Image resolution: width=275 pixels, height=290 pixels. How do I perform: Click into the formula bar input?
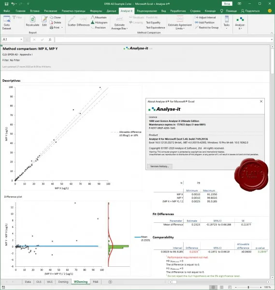coord(162,40)
